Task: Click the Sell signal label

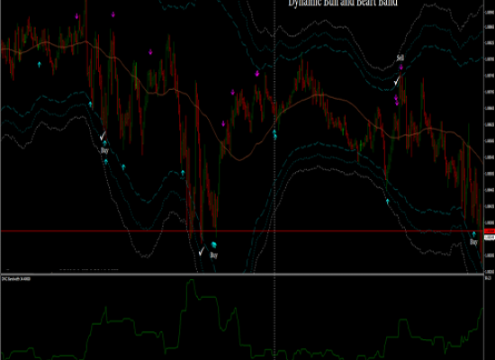Action: [x=400, y=58]
